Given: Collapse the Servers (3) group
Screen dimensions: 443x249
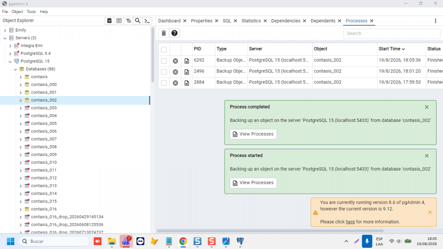Looking at the screenshot, I should click(5, 38).
